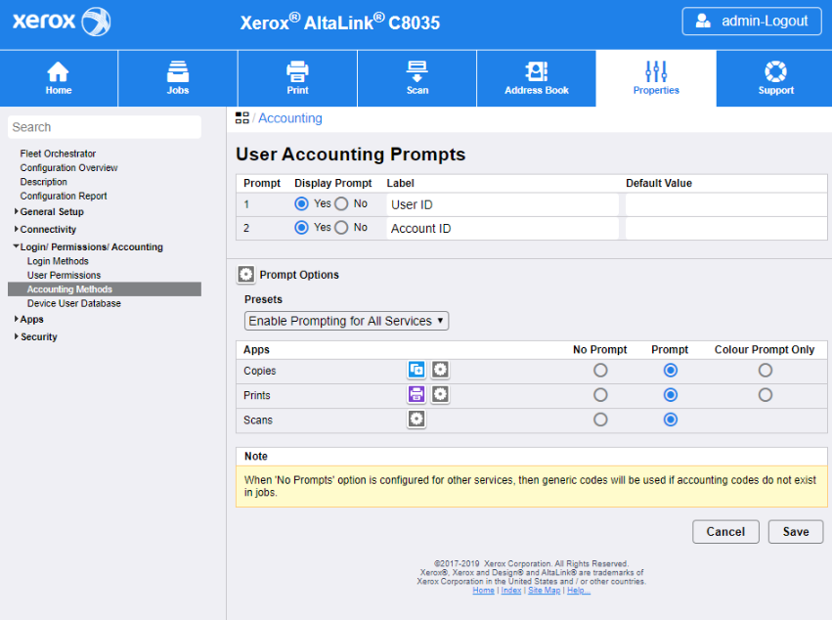Open the Jobs icon tab

click(x=178, y=72)
